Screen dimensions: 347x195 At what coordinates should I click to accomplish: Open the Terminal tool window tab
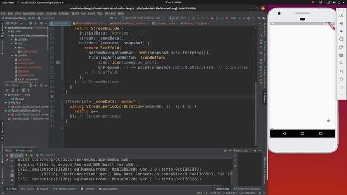88,189
